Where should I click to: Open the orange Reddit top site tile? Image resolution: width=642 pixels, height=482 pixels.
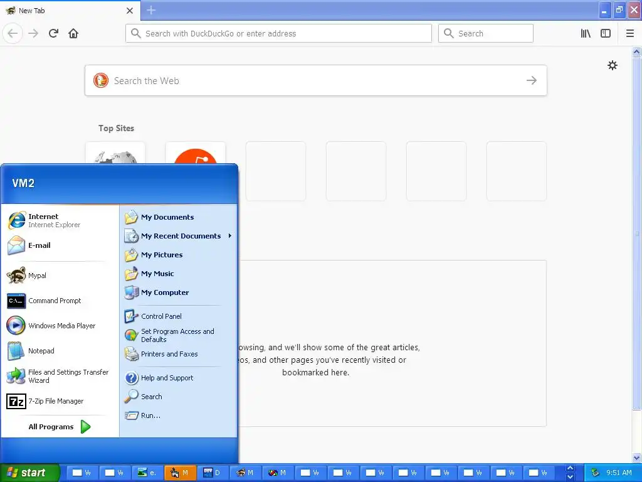[196, 153]
